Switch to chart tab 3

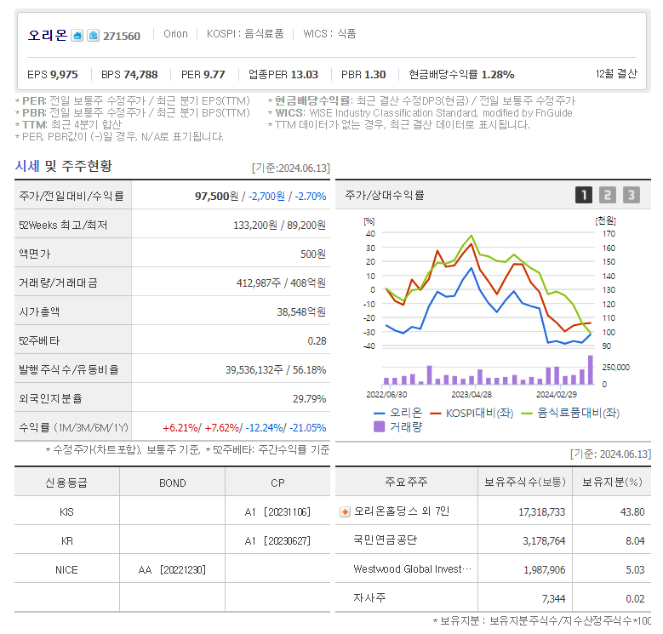click(632, 195)
